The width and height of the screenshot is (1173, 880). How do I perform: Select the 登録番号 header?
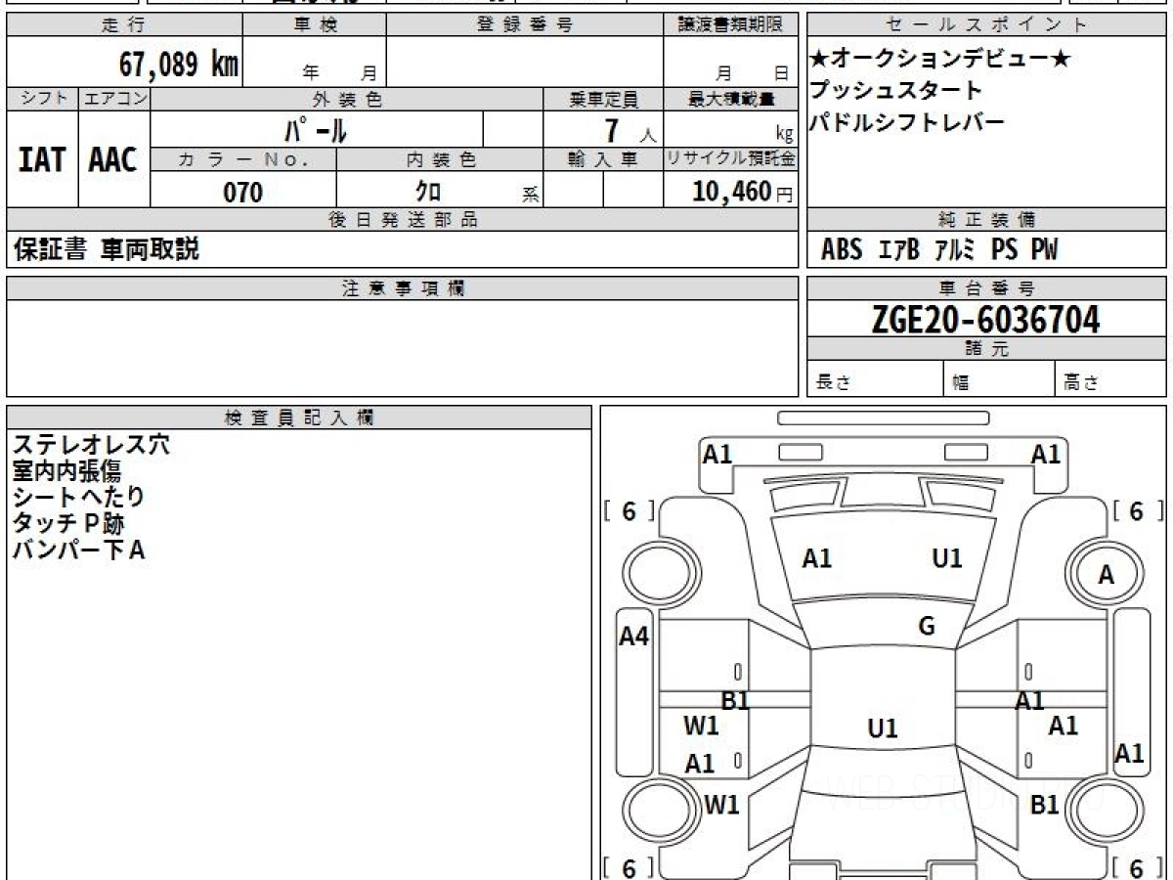525,25
